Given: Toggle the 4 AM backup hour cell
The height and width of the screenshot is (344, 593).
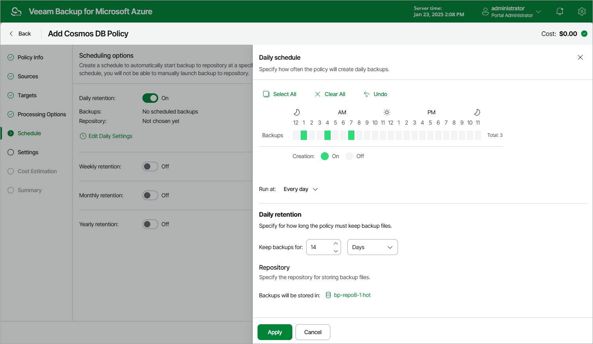Looking at the screenshot, I should tap(328, 135).
